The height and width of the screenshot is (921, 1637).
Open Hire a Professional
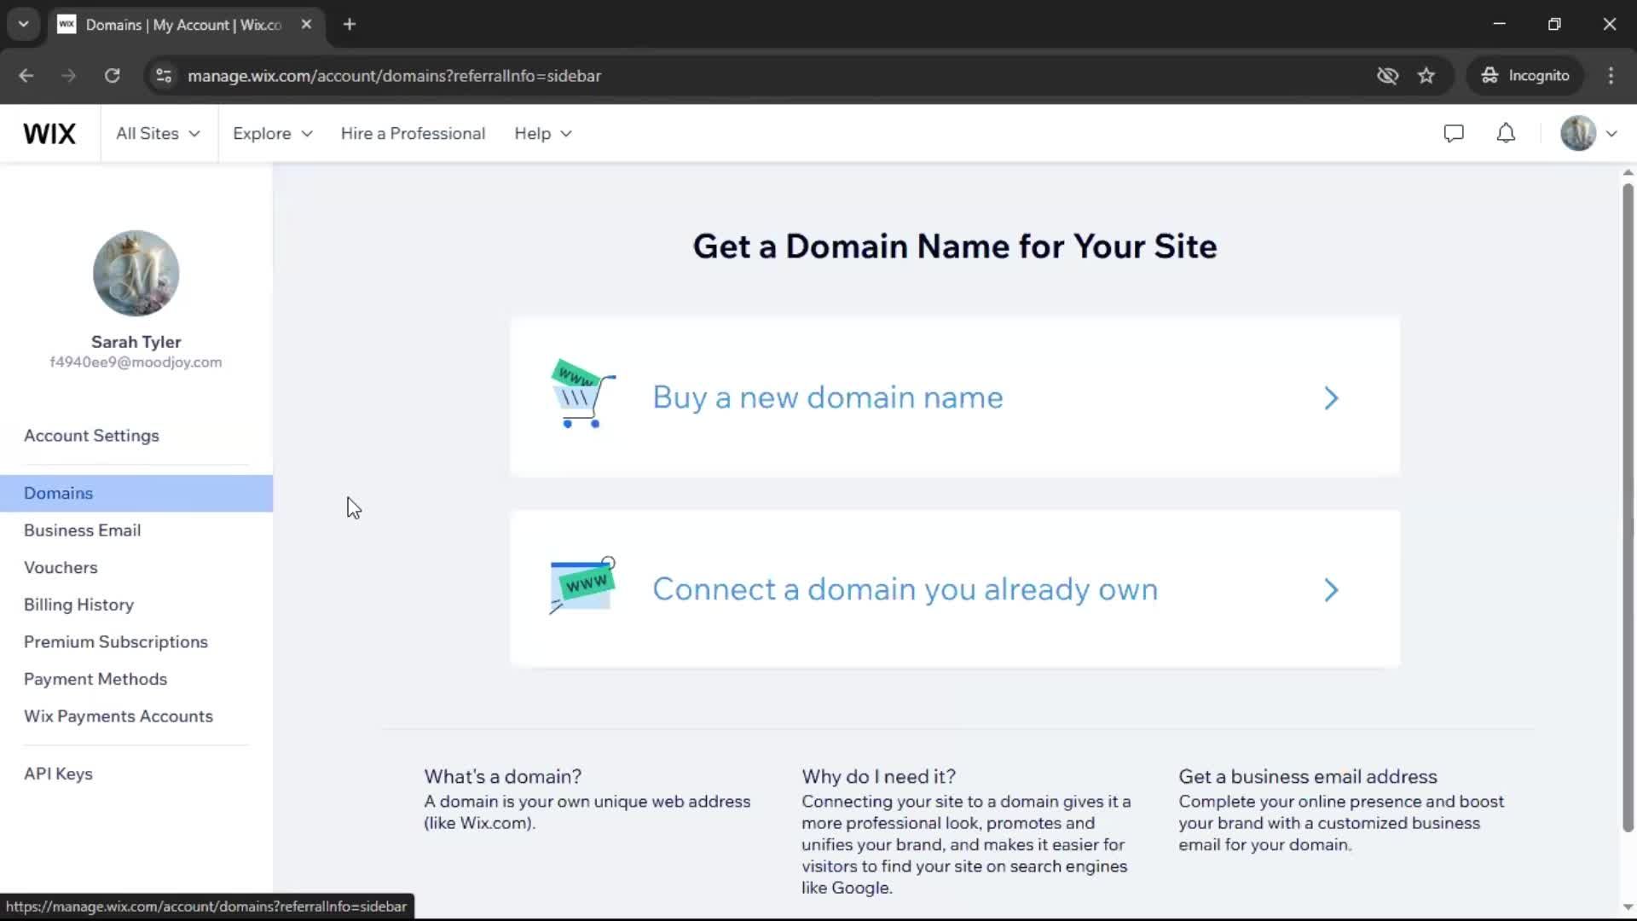[413, 134]
